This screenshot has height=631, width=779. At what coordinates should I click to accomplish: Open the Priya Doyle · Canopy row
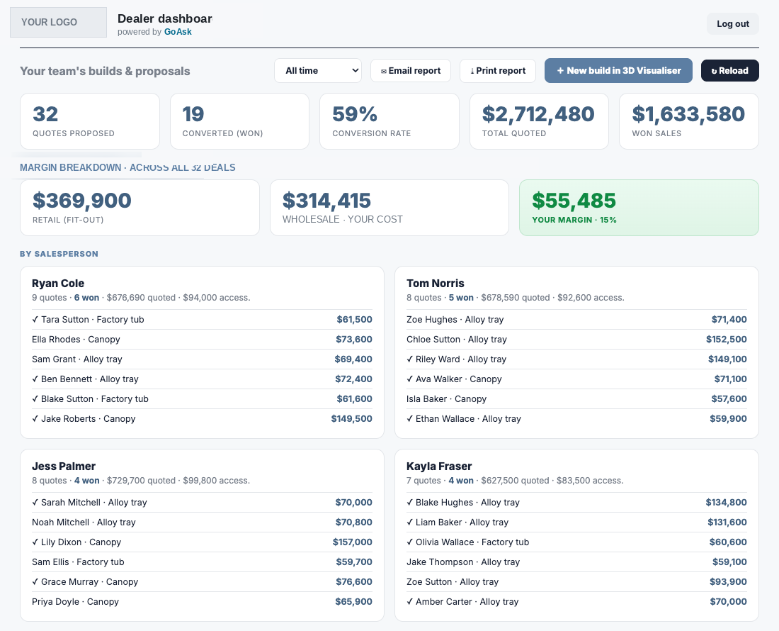coord(203,602)
